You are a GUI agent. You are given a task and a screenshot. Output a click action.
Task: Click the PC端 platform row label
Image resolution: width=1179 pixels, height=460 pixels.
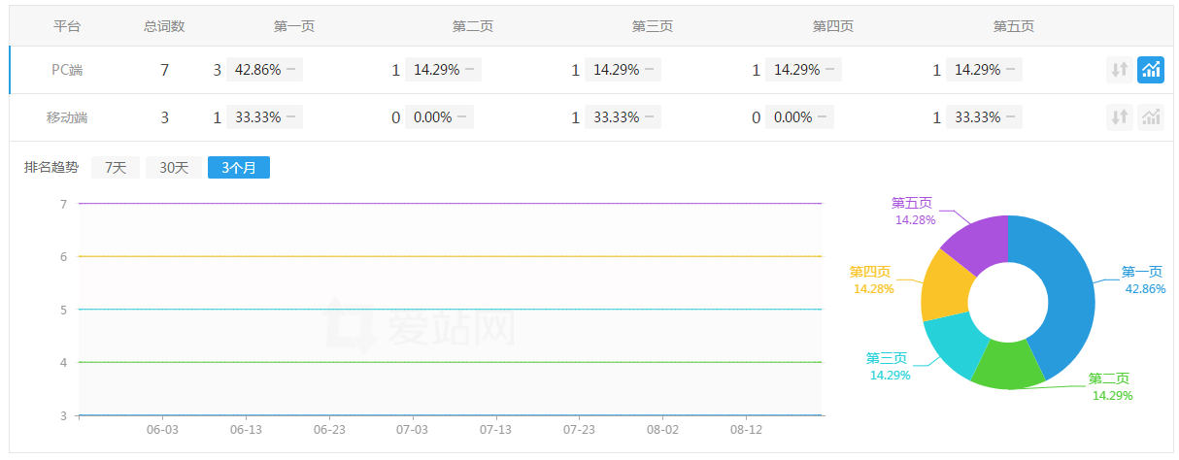click(x=67, y=70)
